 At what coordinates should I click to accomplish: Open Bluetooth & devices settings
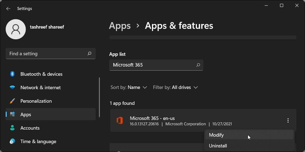[51, 74]
